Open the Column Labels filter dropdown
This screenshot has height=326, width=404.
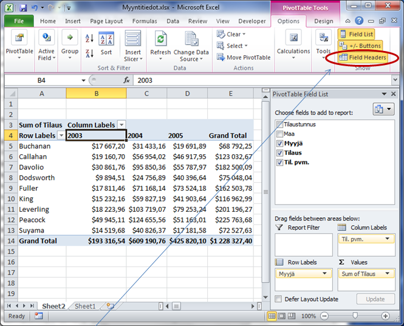coord(122,124)
